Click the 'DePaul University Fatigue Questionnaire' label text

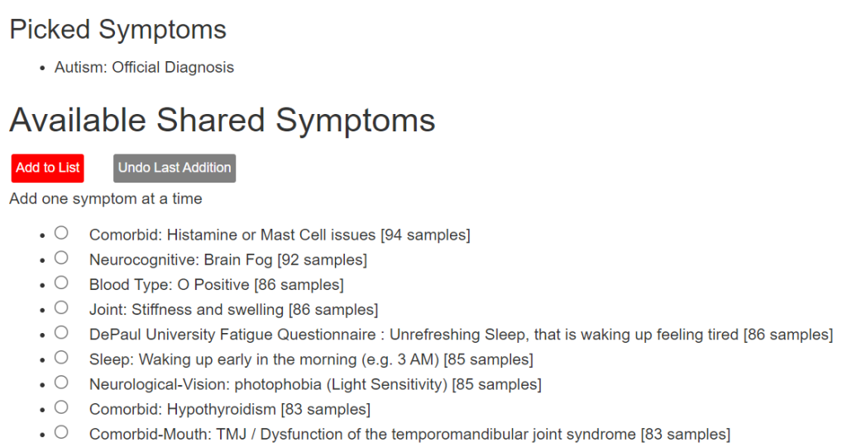coord(232,334)
